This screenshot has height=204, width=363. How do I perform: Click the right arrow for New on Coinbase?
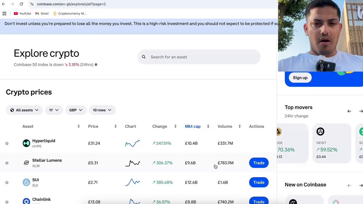[361, 185]
